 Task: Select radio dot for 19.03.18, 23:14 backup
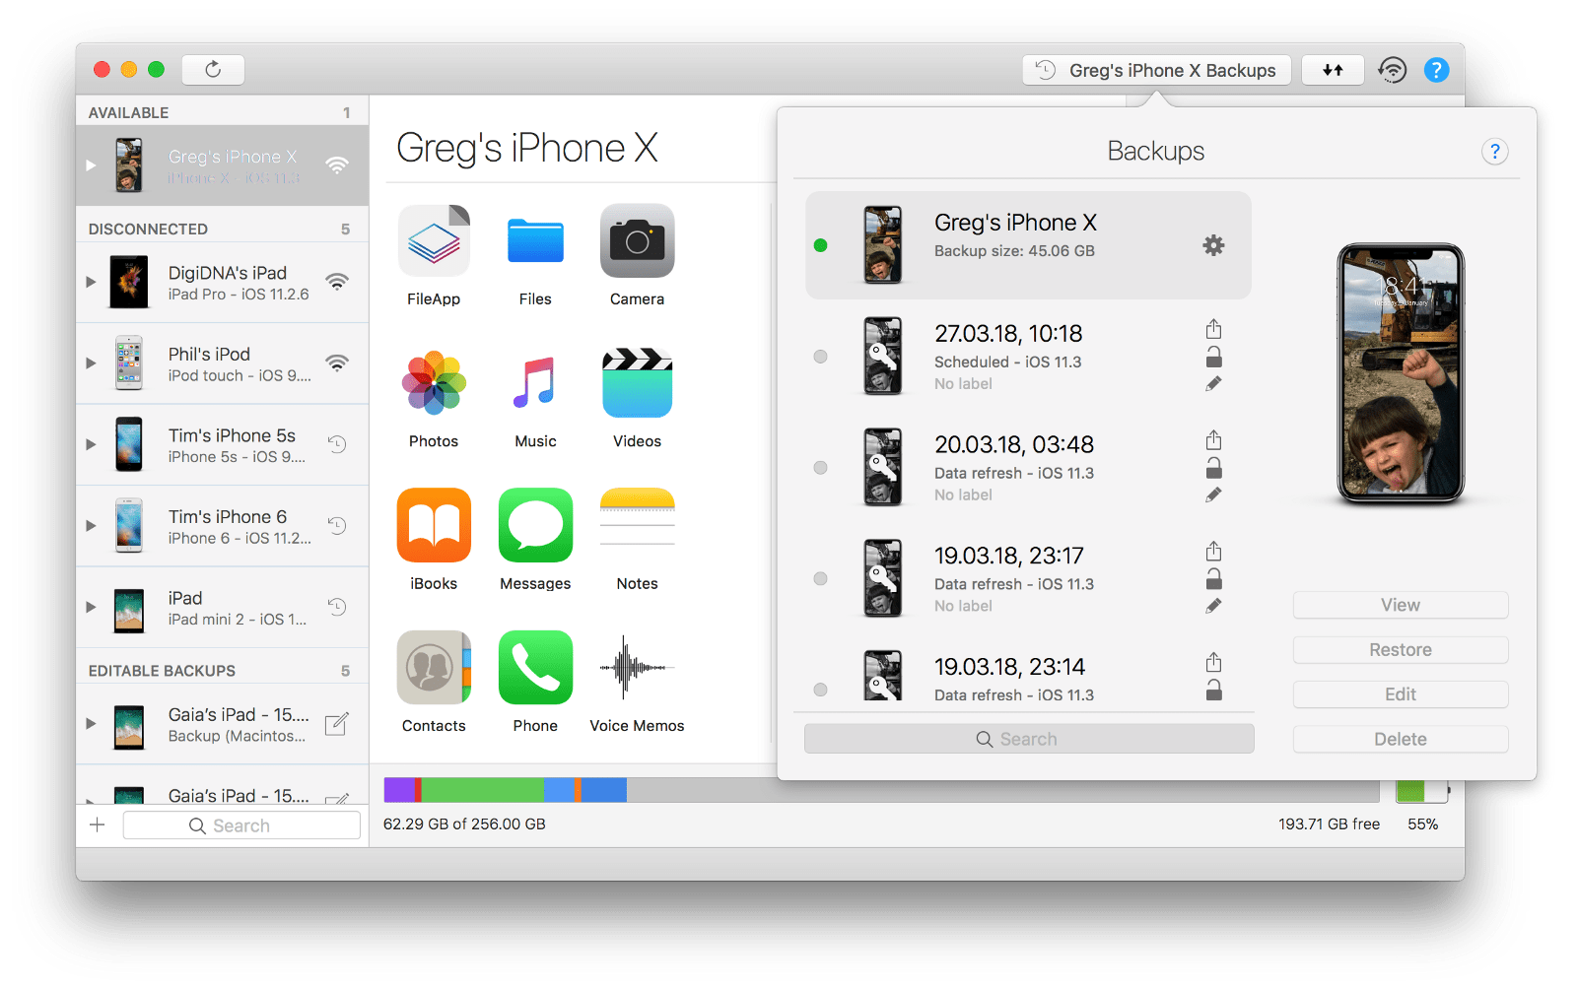point(820,690)
